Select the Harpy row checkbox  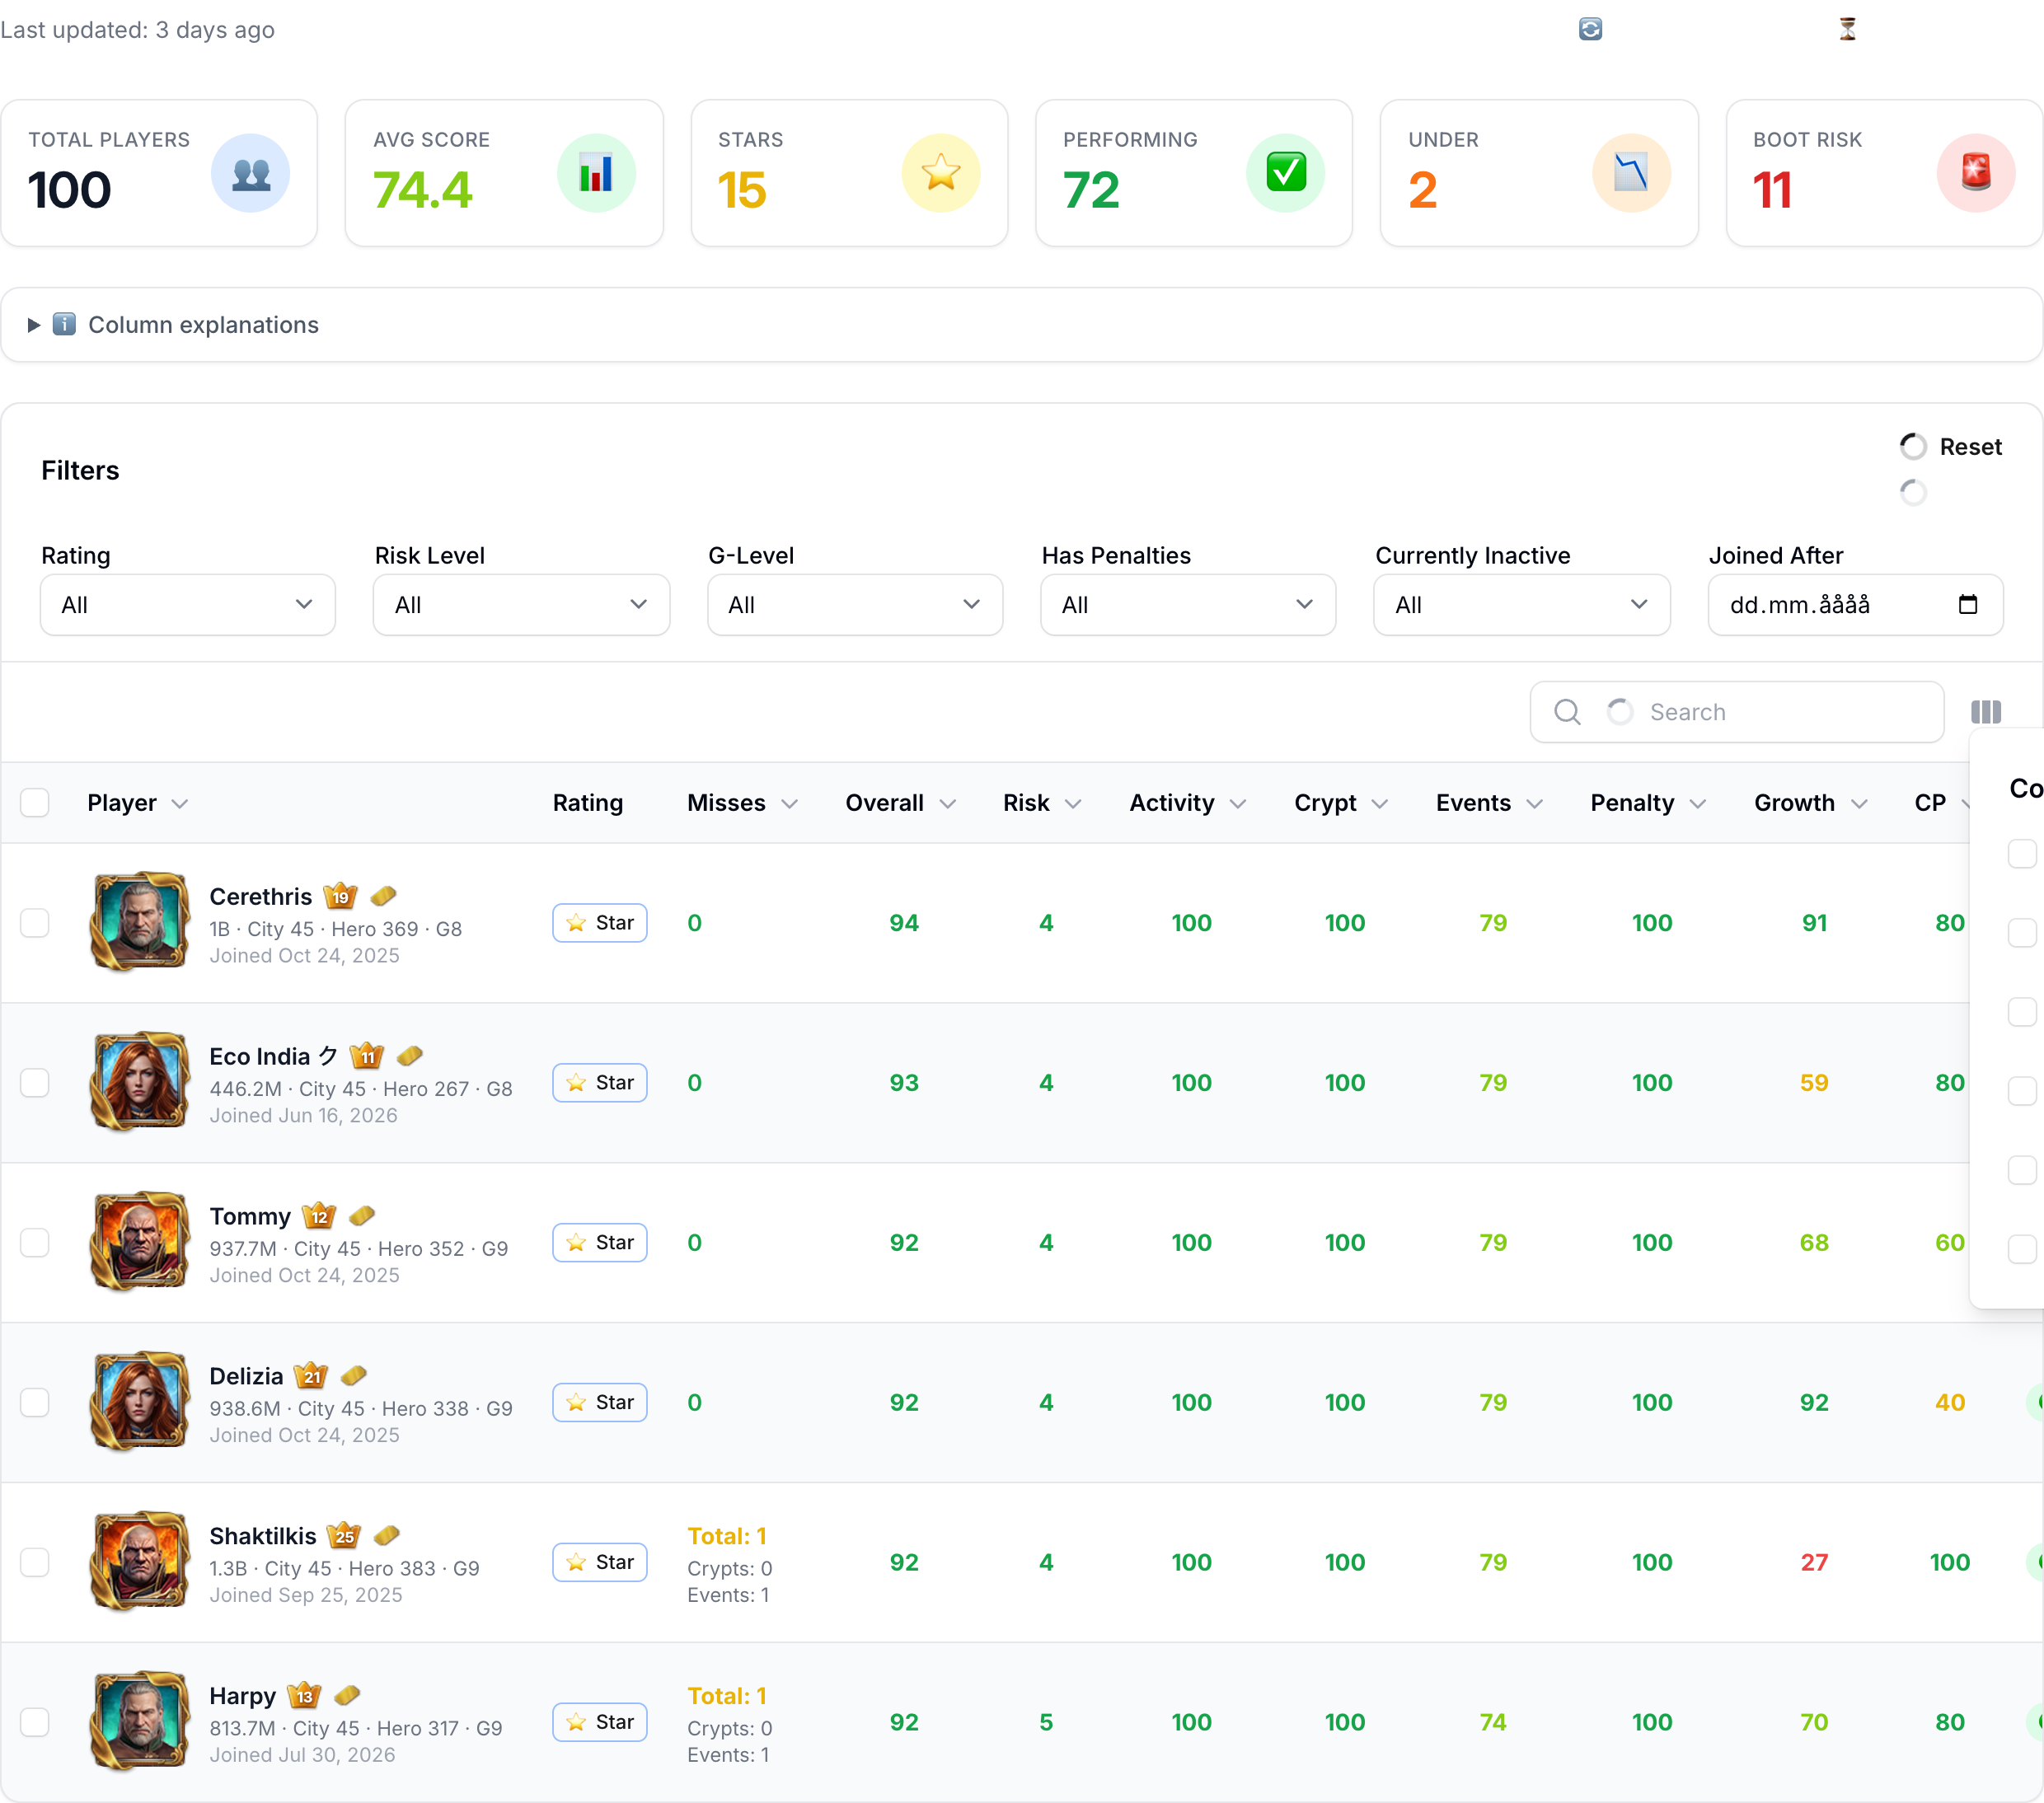(x=35, y=1723)
